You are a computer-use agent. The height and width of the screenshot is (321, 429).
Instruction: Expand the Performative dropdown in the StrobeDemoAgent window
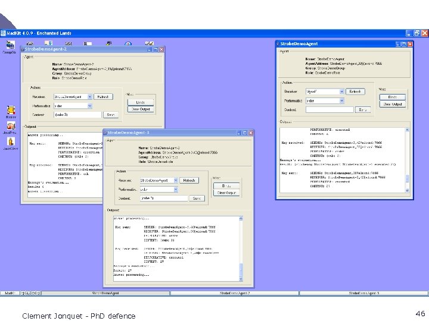(342, 100)
